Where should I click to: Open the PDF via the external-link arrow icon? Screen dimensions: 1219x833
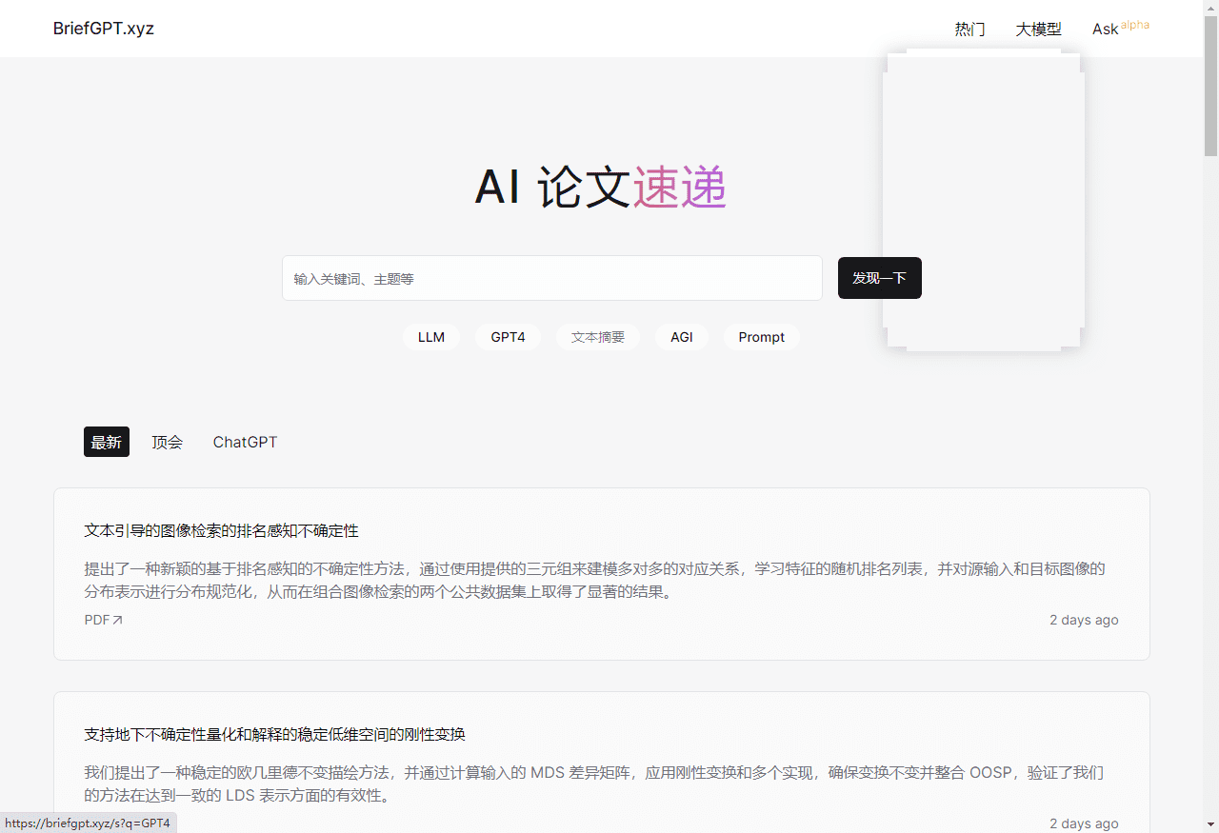(x=116, y=619)
